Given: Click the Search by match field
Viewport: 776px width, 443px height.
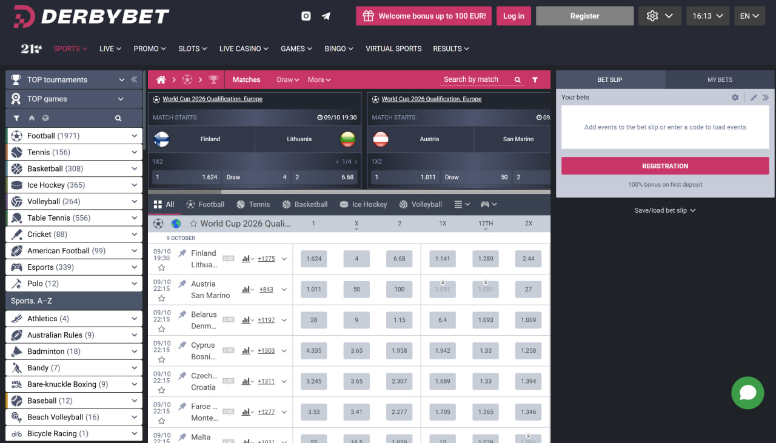Looking at the screenshot, I should [476, 79].
